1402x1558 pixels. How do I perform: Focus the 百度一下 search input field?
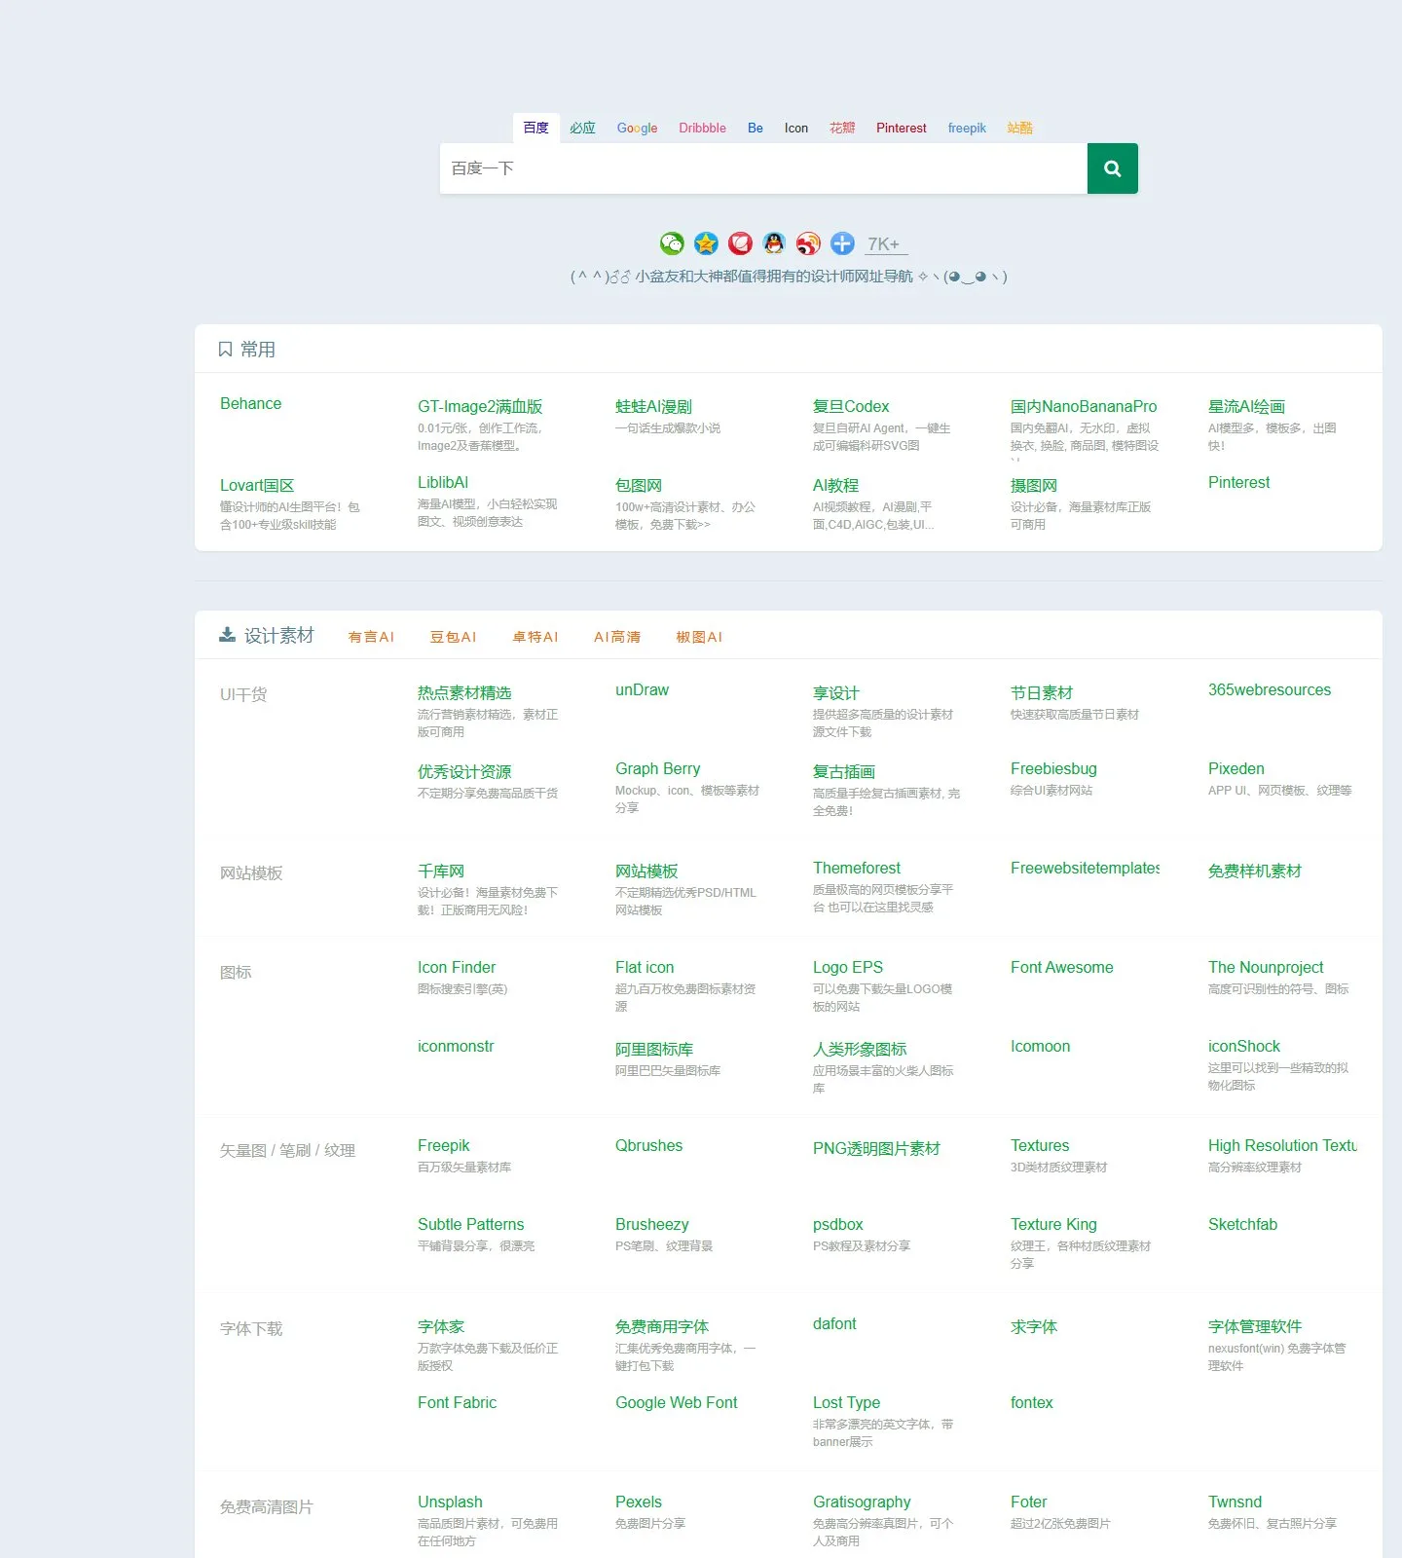tap(763, 168)
